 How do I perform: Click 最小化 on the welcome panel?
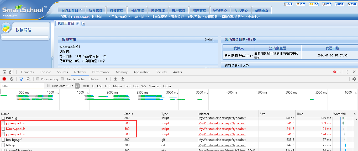click(x=209, y=40)
